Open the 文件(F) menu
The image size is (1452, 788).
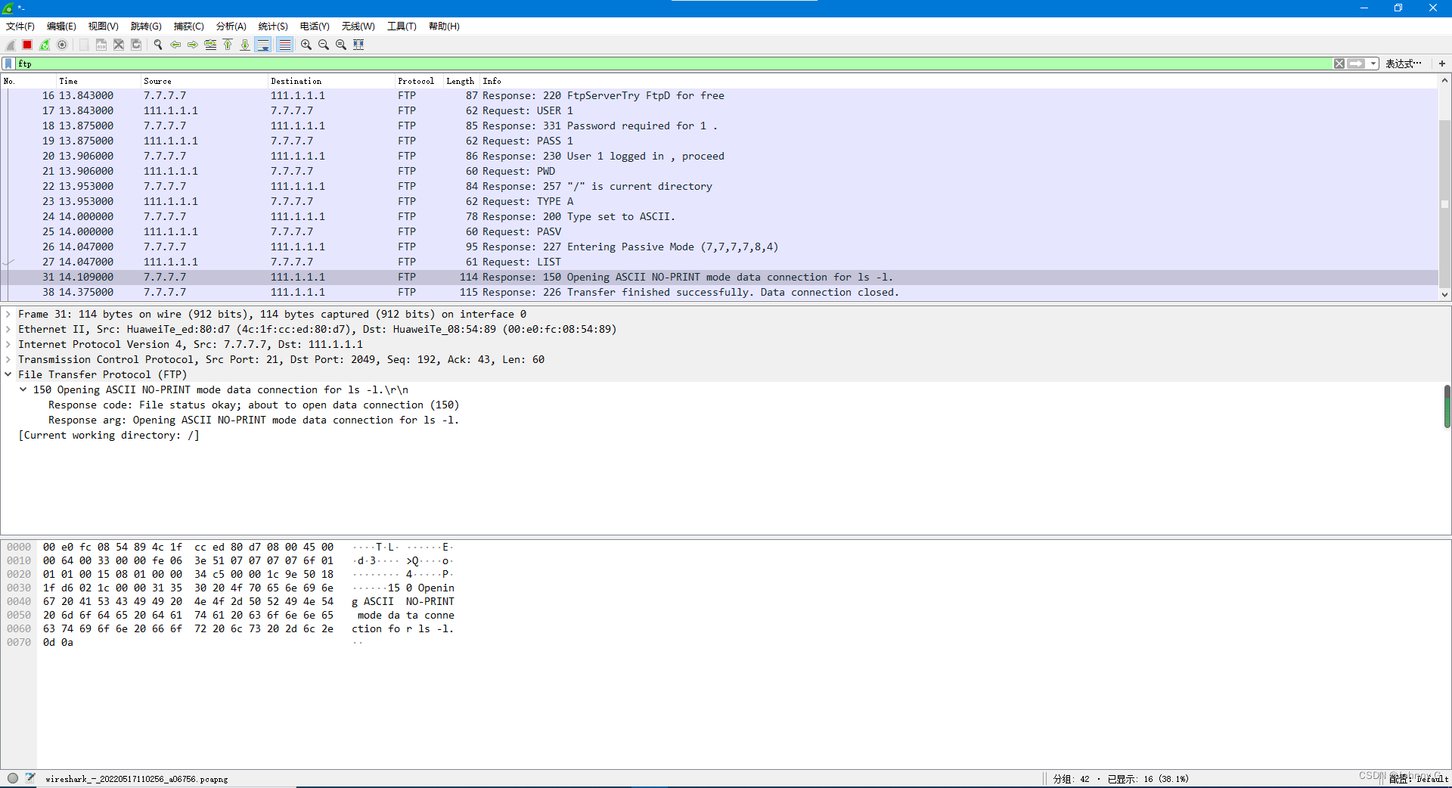pos(20,26)
